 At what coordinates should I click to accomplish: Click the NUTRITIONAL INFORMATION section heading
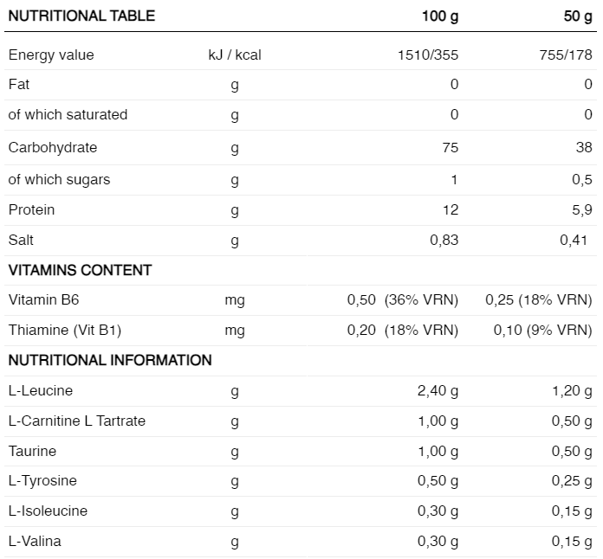(x=110, y=360)
